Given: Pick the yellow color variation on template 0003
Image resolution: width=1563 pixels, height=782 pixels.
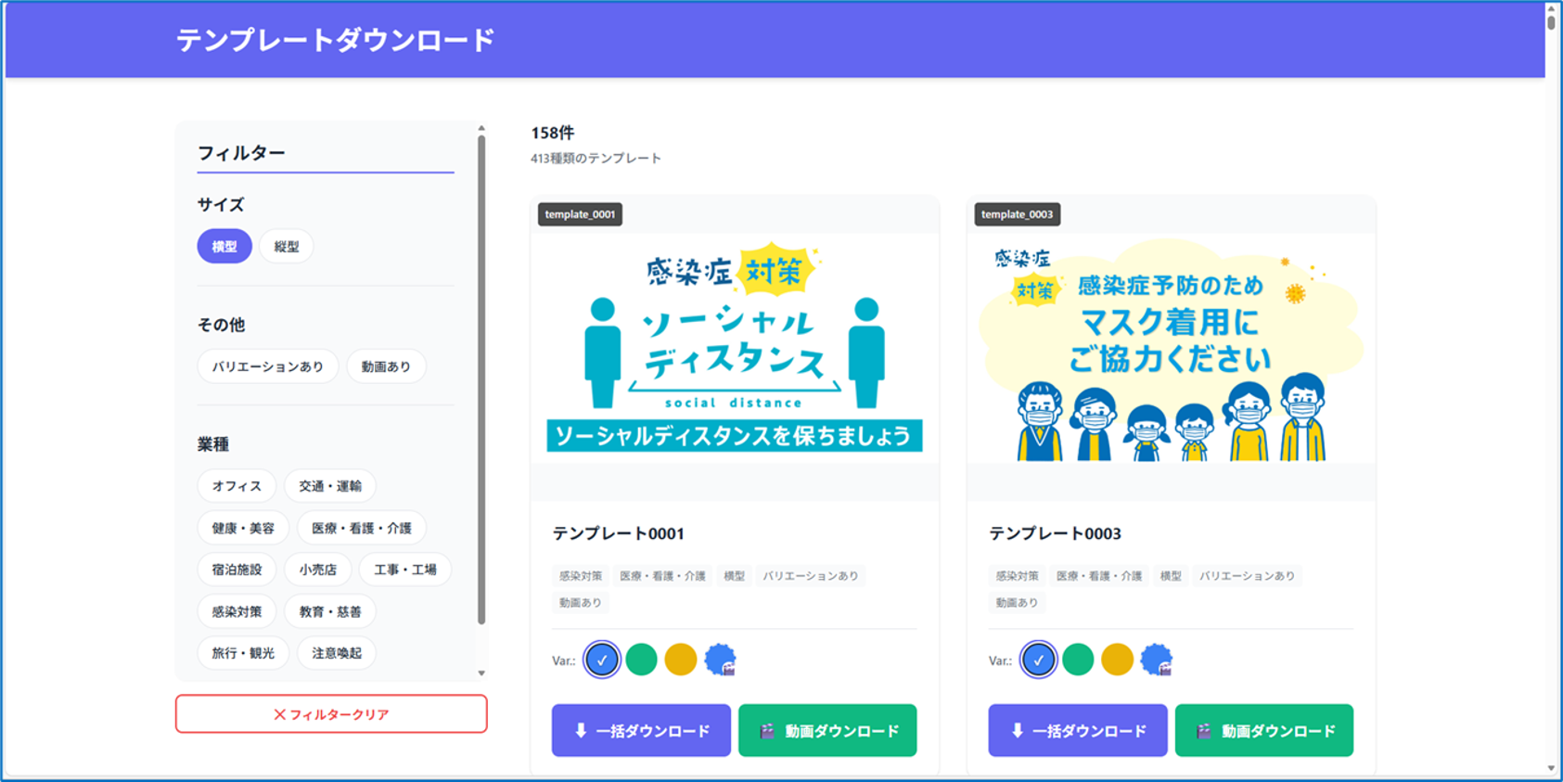Looking at the screenshot, I should point(1117,660).
